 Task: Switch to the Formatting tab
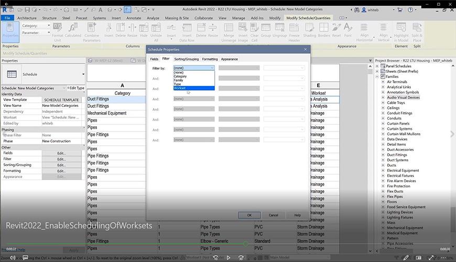tap(210, 59)
